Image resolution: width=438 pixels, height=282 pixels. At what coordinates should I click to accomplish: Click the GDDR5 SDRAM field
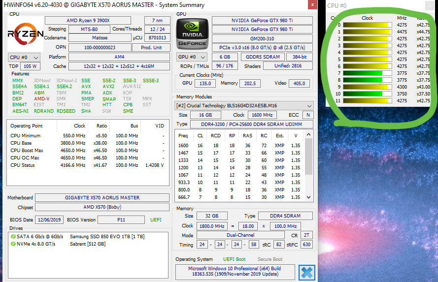coord(263,57)
